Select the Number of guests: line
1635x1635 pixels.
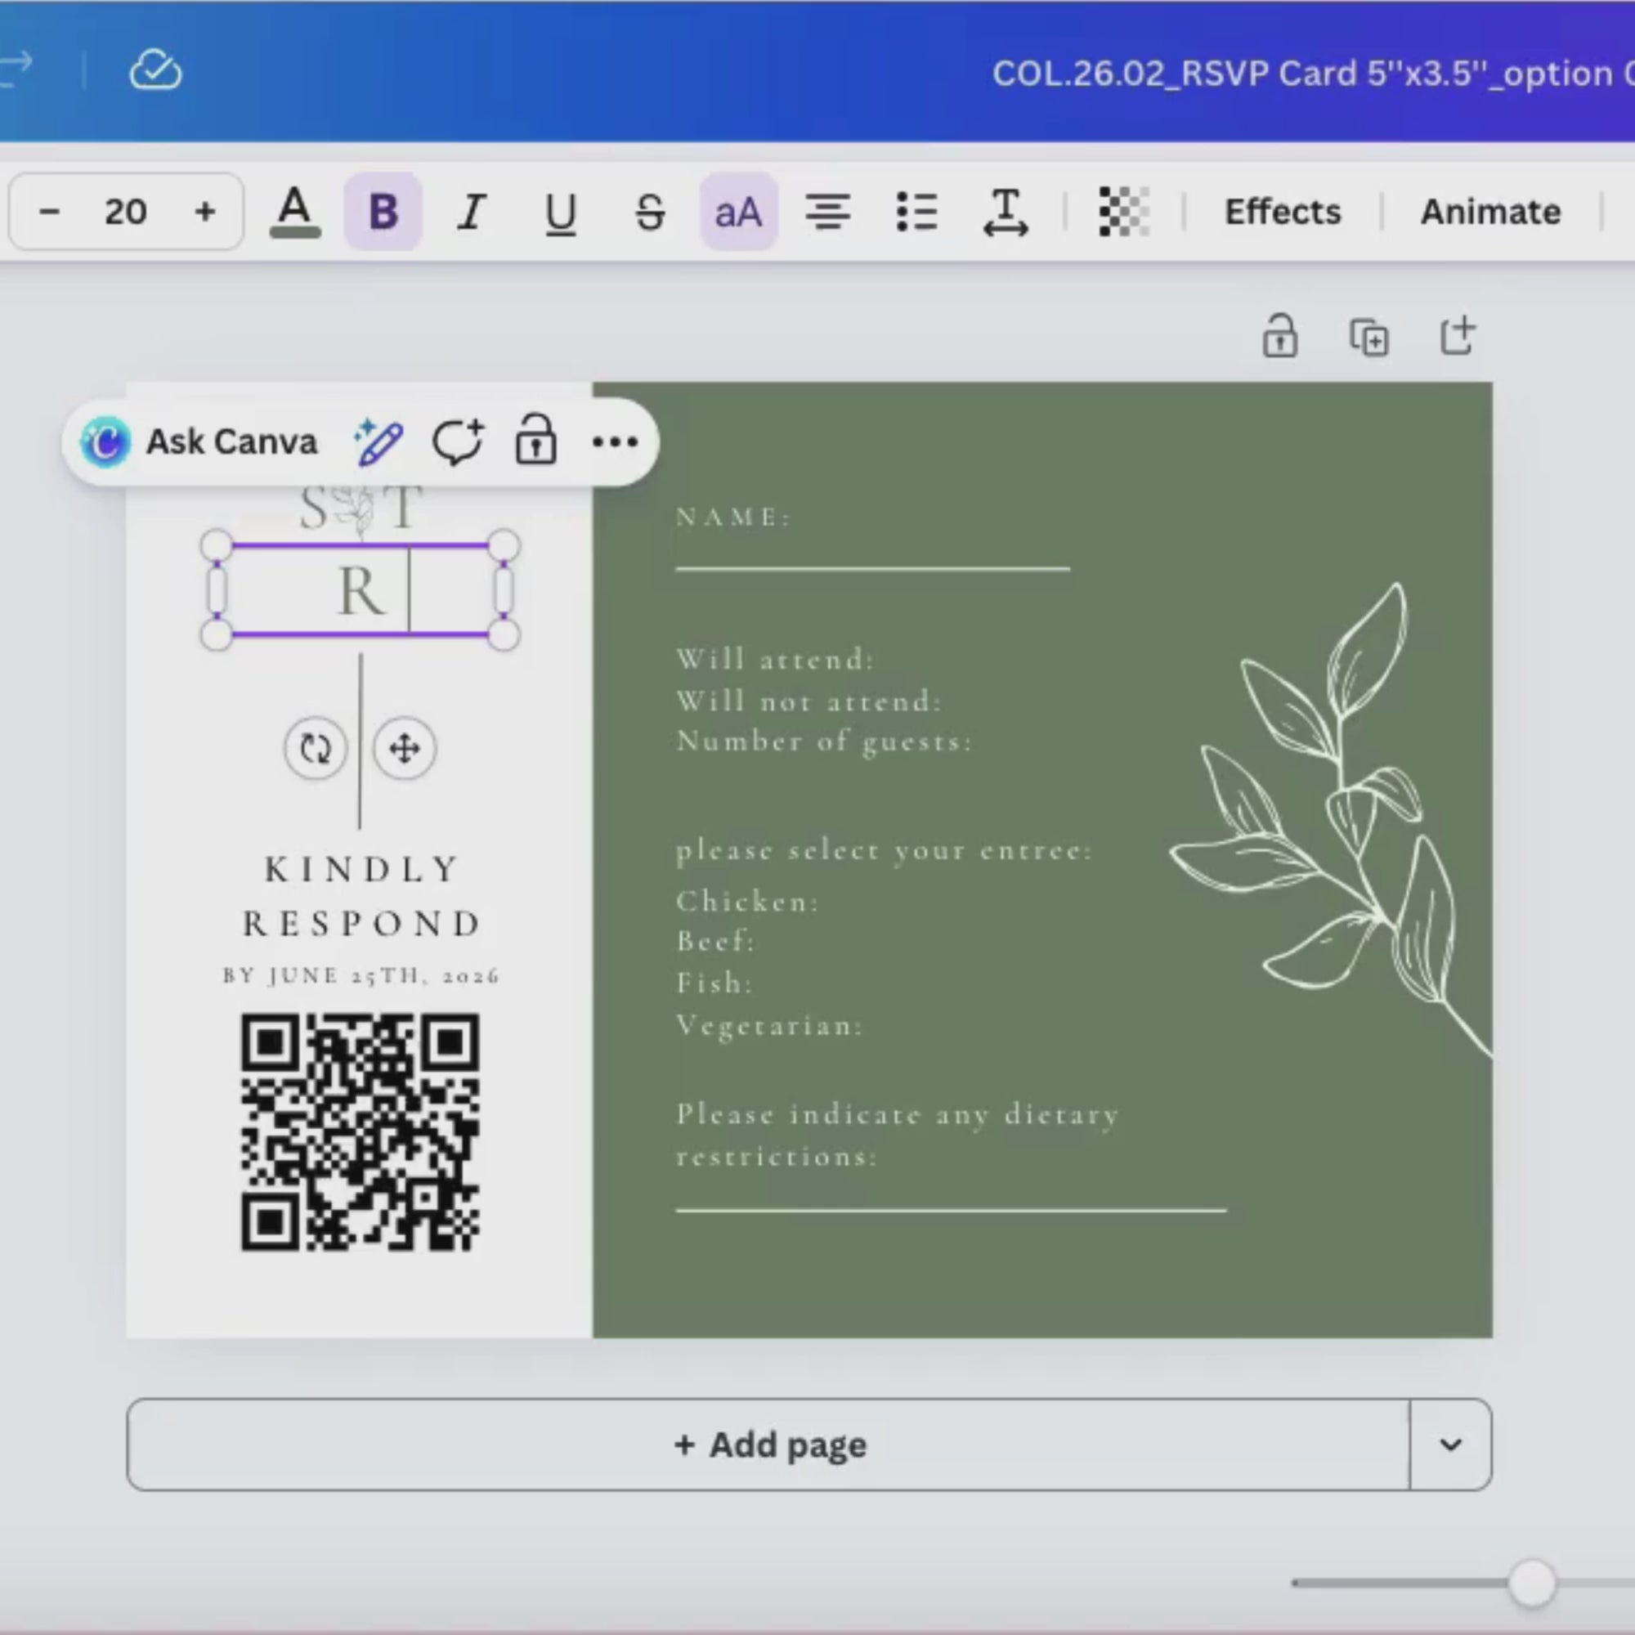[824, 741]
